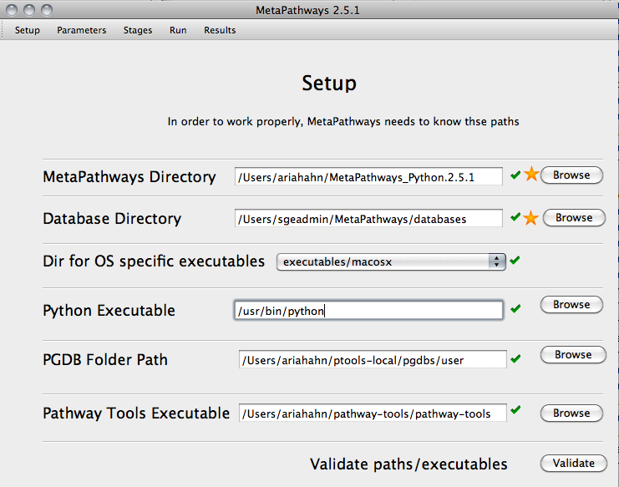Screen dimensions: 619x487
Task: Click the 'MetaPathways 2.5.1' window title
Action: tap(307, 10)
